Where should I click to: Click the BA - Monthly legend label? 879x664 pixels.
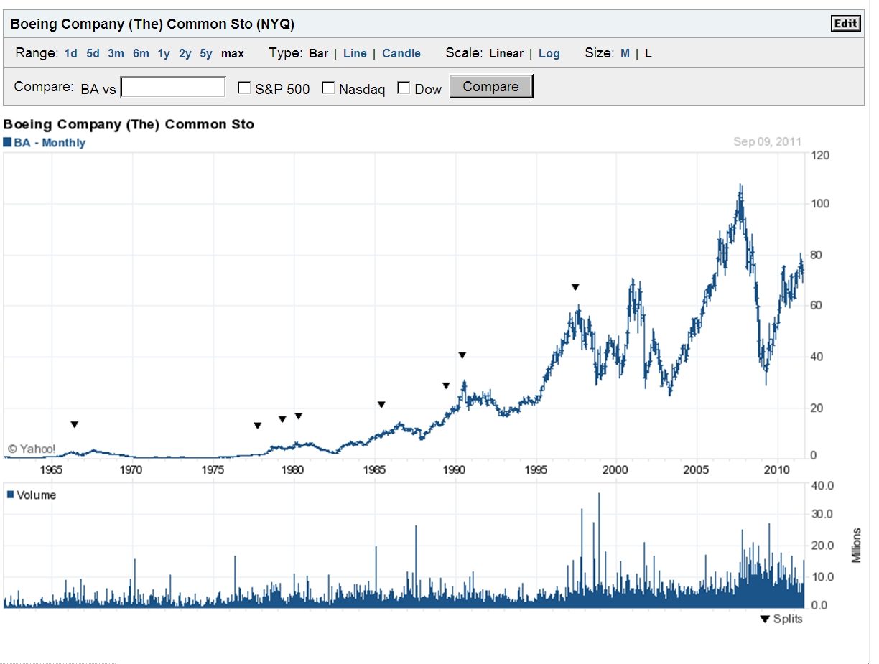coord(50,143)
